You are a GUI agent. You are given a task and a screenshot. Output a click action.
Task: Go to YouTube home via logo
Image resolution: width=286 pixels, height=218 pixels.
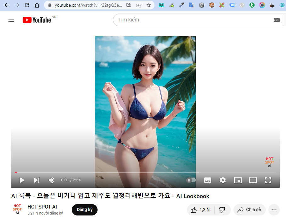tap(37, 20)
